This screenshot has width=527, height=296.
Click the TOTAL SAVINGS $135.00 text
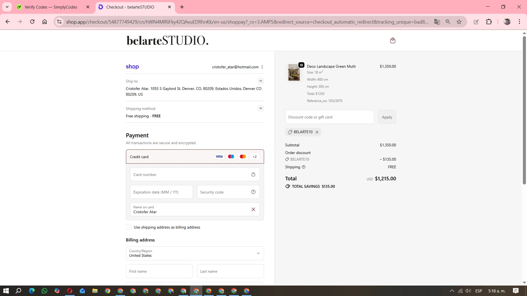(x=313, y=186)
